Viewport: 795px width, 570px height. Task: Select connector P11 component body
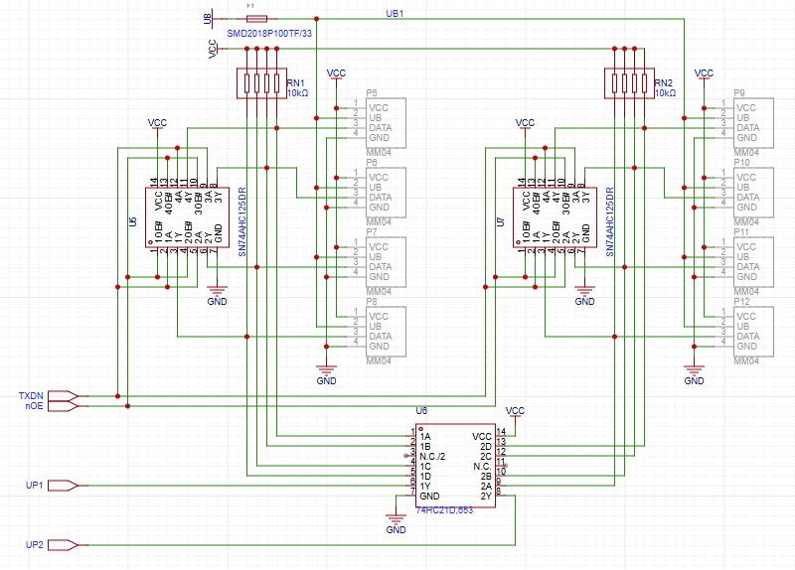(x=753, y=262)
